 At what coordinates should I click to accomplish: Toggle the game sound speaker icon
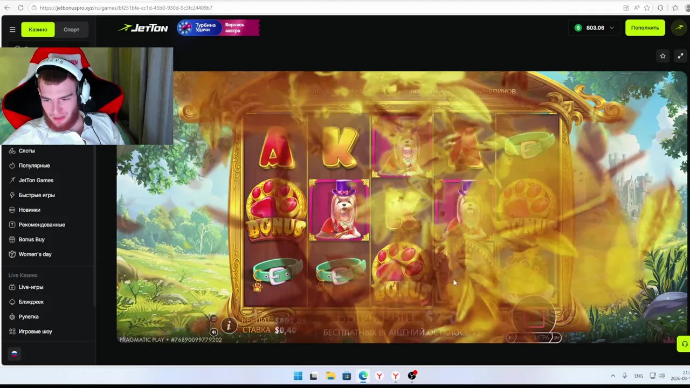213,332
